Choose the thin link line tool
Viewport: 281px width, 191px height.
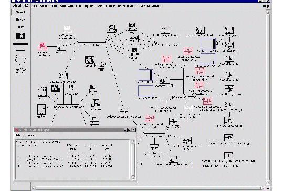[20, 50]
